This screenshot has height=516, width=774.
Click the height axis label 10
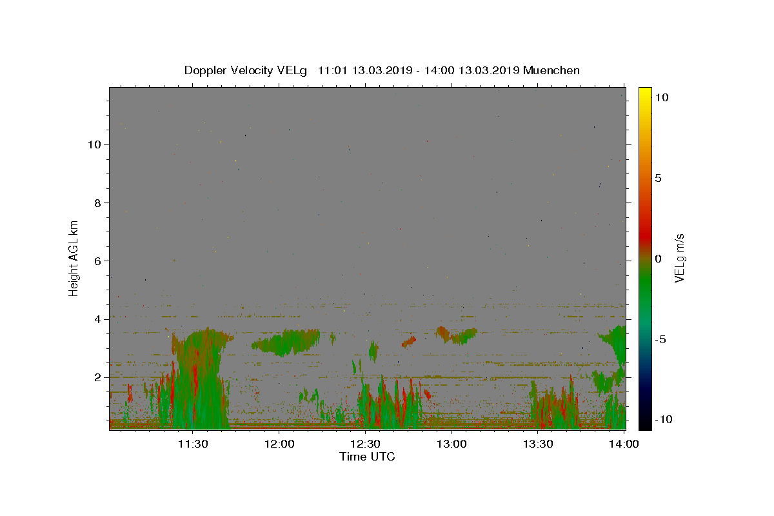[x=94, y=144]
